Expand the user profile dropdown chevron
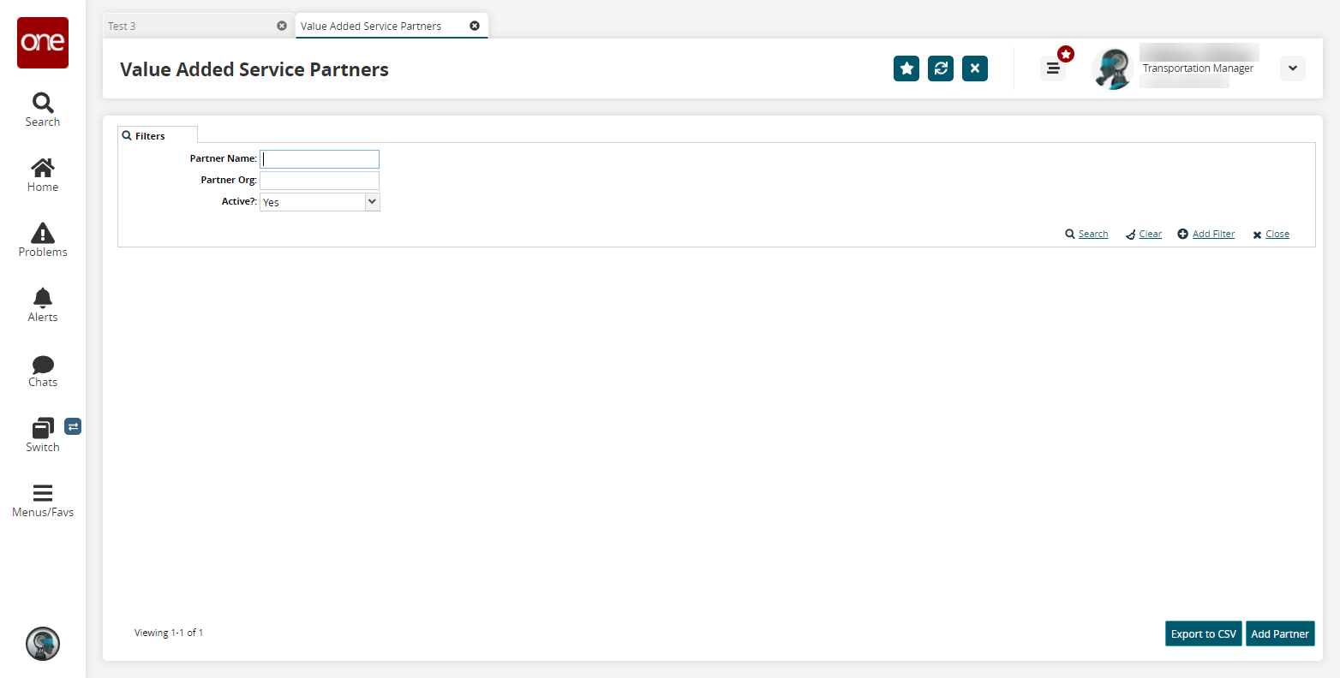Screen dimensions: 1340x678 point(1293,68)
